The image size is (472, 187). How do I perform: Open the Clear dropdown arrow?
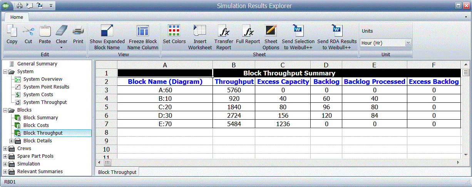pos(62,48)
